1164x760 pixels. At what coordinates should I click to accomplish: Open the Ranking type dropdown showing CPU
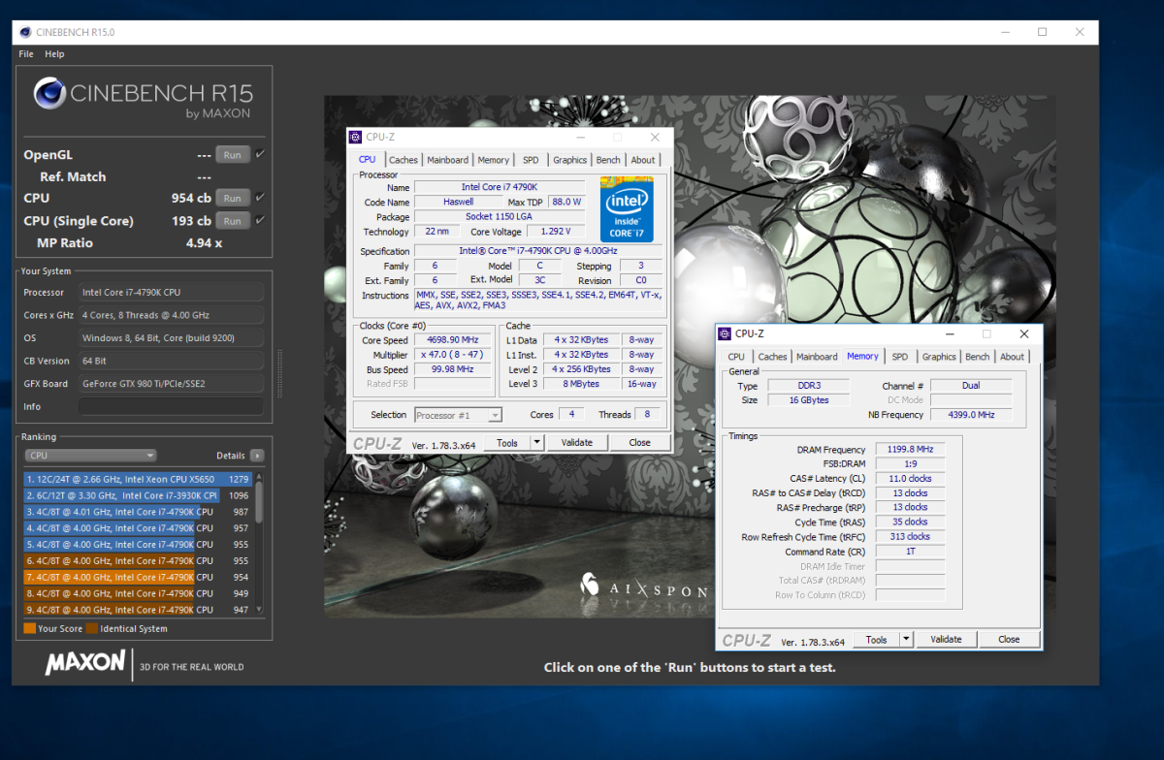click(x=91, y=456)
